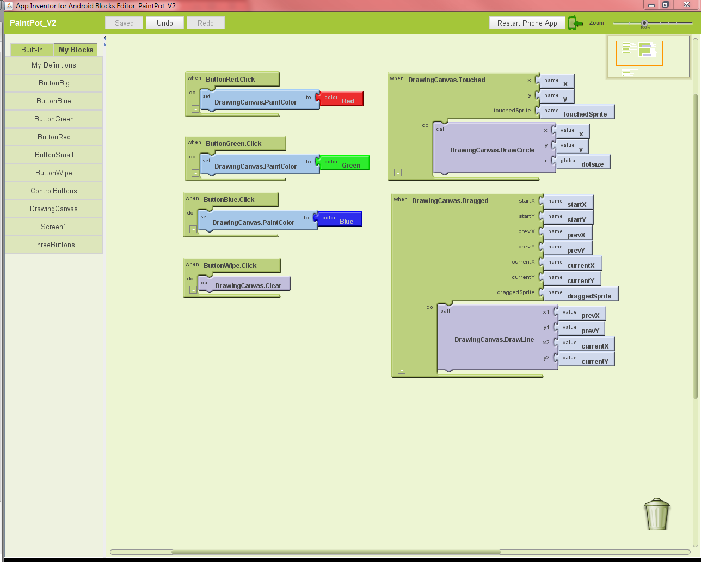Collapse the DrawingCanvas.Touched block
Viewport: 701px width, 562px height.
coord(398,173)
